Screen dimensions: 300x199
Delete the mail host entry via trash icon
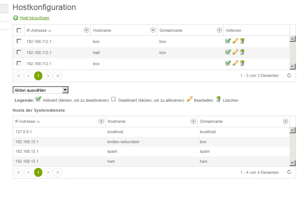pos(242,52)
